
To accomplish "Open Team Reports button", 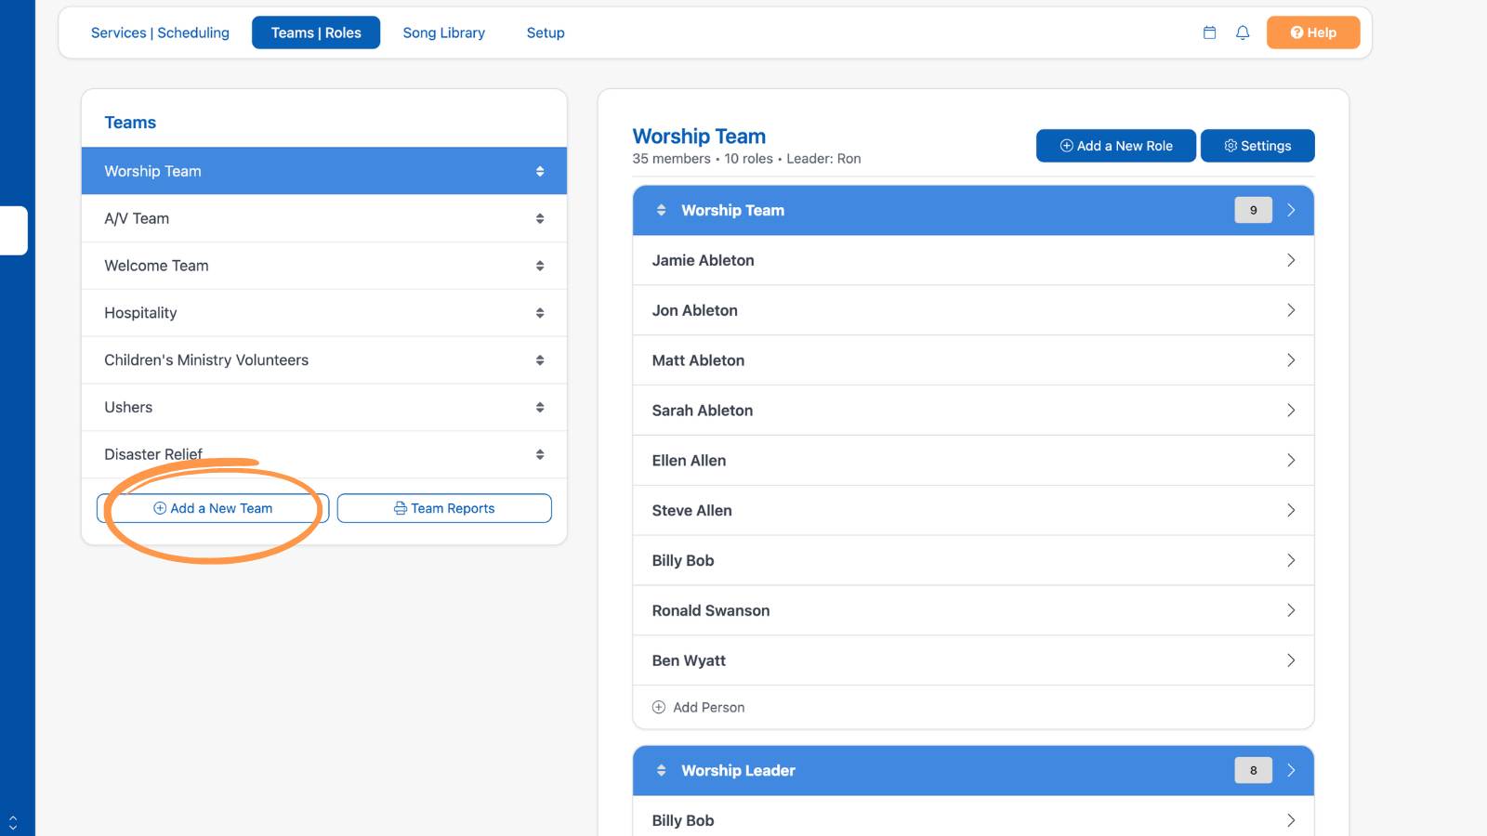I will [x=444, y=508].
